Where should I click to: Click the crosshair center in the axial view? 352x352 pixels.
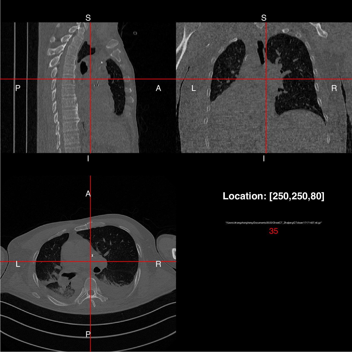[x=90, y=261]
